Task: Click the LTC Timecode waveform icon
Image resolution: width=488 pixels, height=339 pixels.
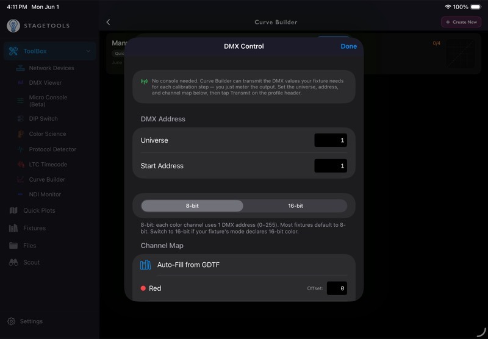Action: [21, 164]
